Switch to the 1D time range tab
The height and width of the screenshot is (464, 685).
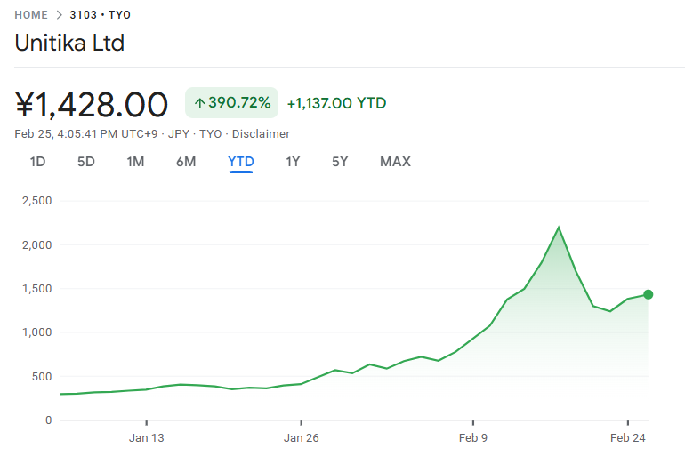[x=37, y=162]
